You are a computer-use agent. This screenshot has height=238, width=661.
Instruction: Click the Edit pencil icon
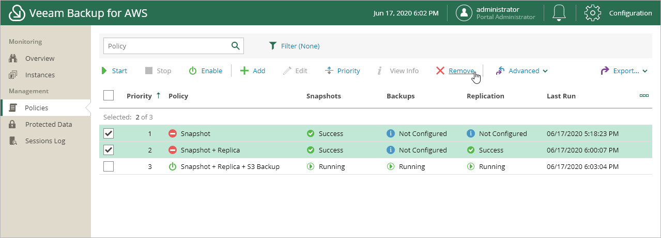(x=287, y=71)
